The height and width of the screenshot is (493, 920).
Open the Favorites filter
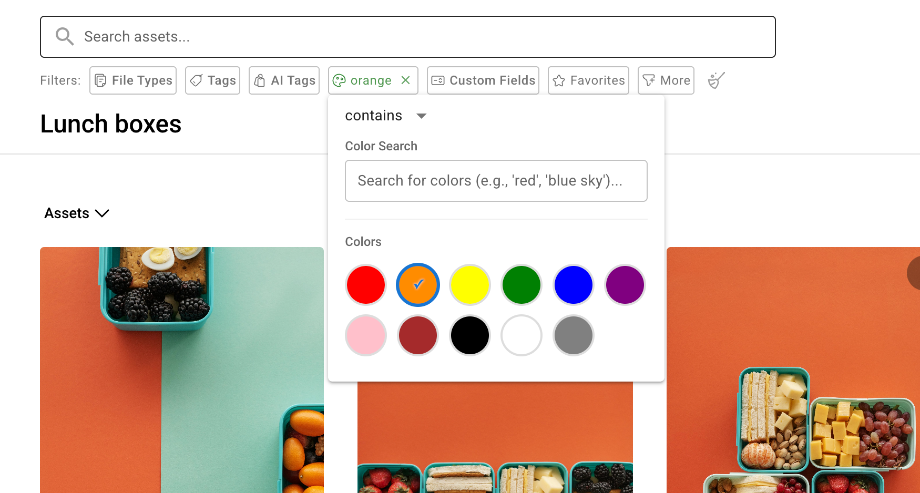click(588, 80)
